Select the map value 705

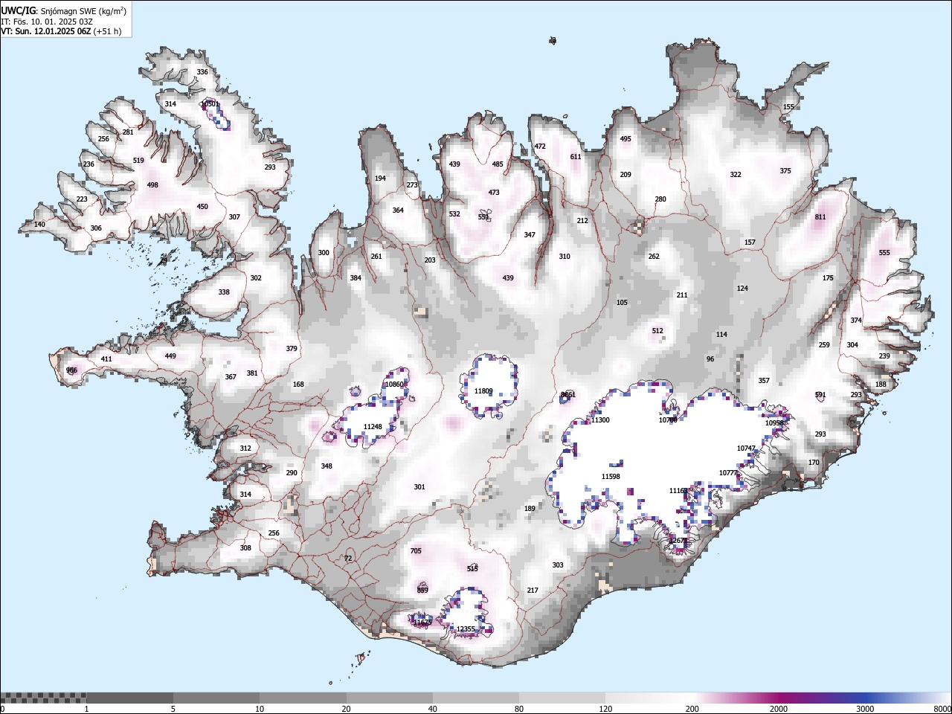click(416, 551)
